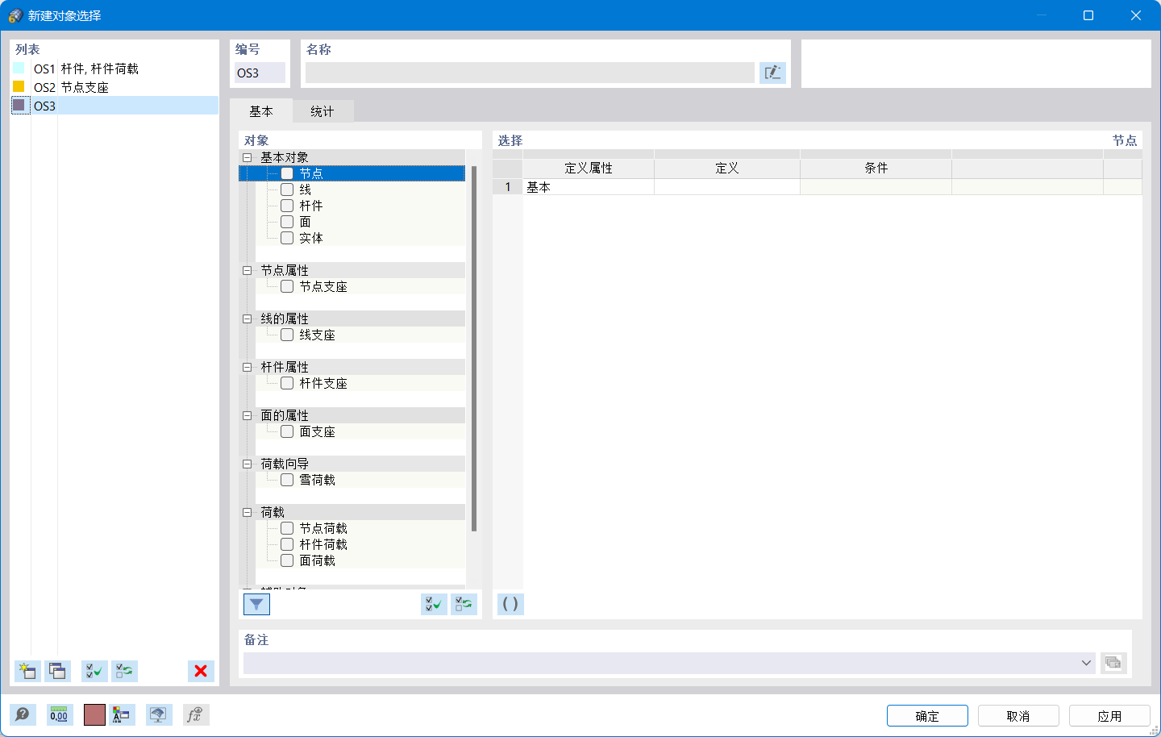This screenshot has height=737, width=1161.
Task: Open the formula editor with the fx icon
Action: [195, 714]
